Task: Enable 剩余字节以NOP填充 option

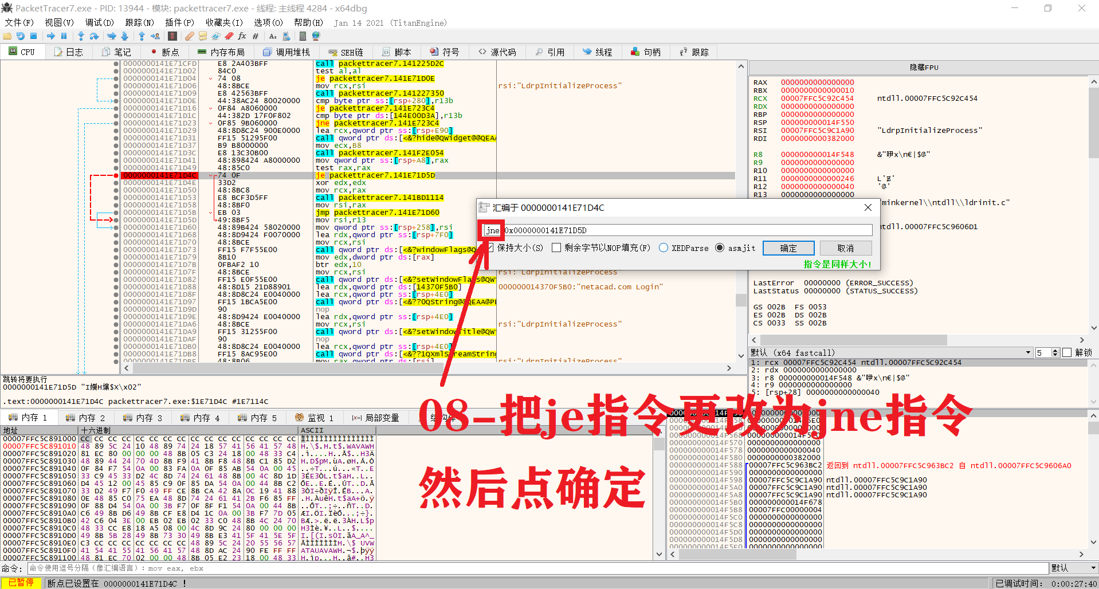Action: click(x=556, y=248)
